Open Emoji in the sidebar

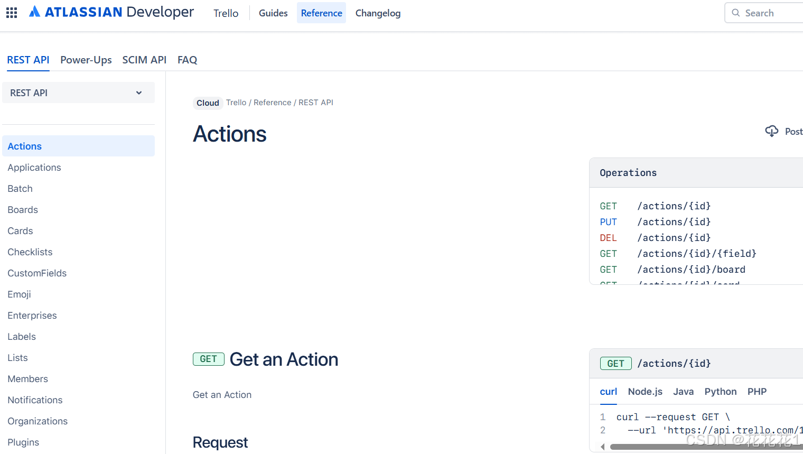click(19, 294)
